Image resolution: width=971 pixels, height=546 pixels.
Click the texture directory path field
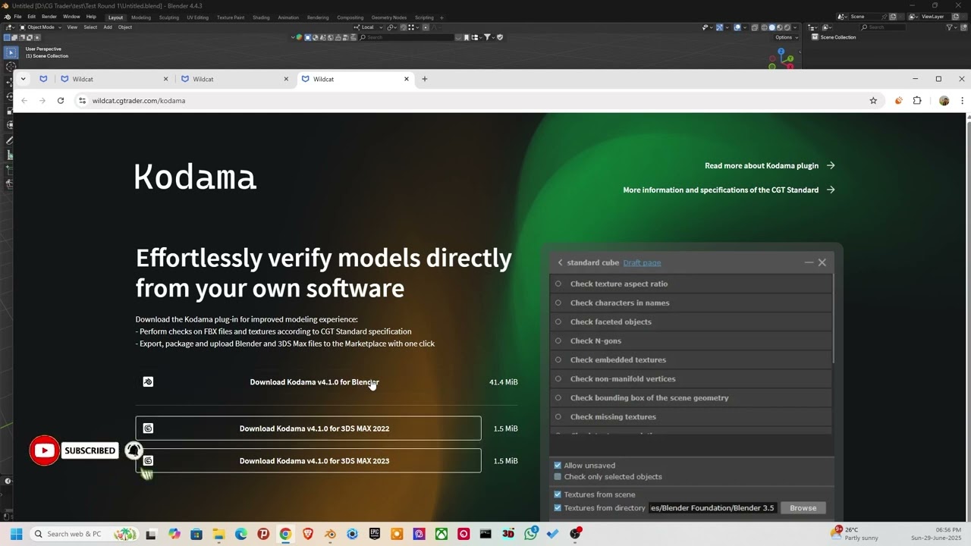(x=712, y=508)
